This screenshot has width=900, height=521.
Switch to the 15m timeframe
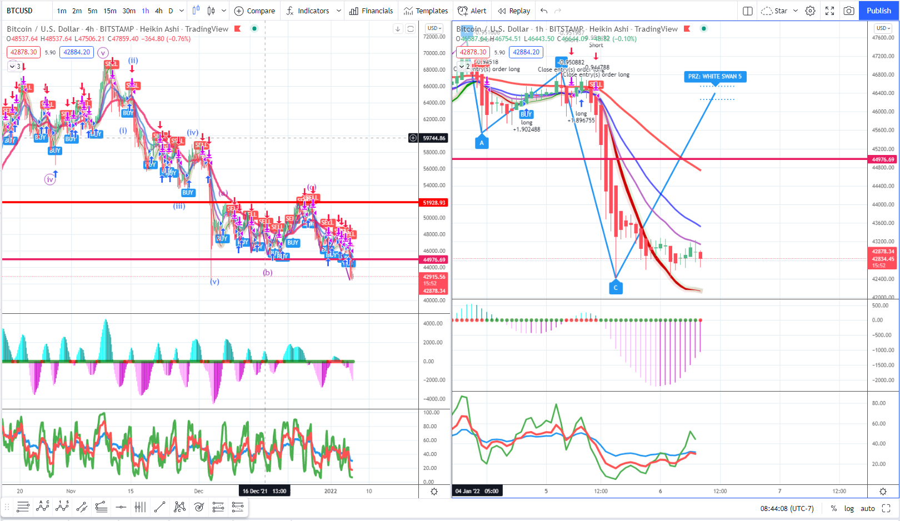click(x=110, y=11)
